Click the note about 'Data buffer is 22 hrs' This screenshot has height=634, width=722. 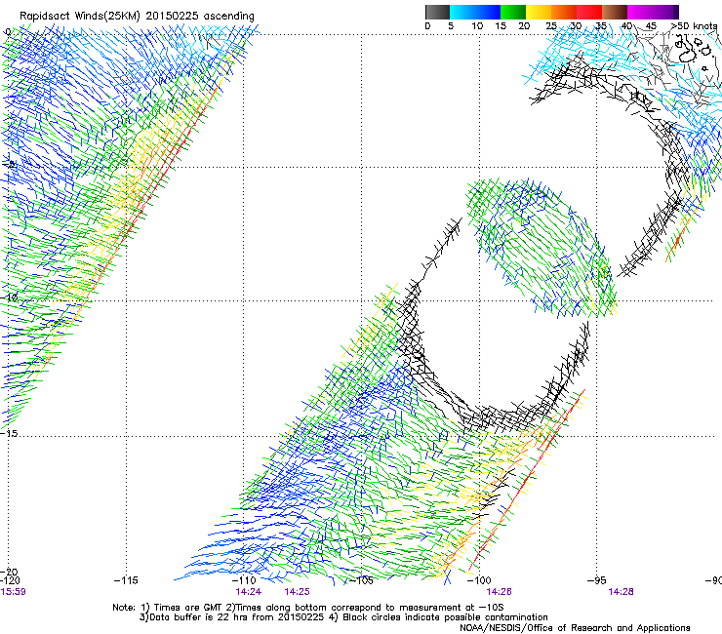point(343,617)
